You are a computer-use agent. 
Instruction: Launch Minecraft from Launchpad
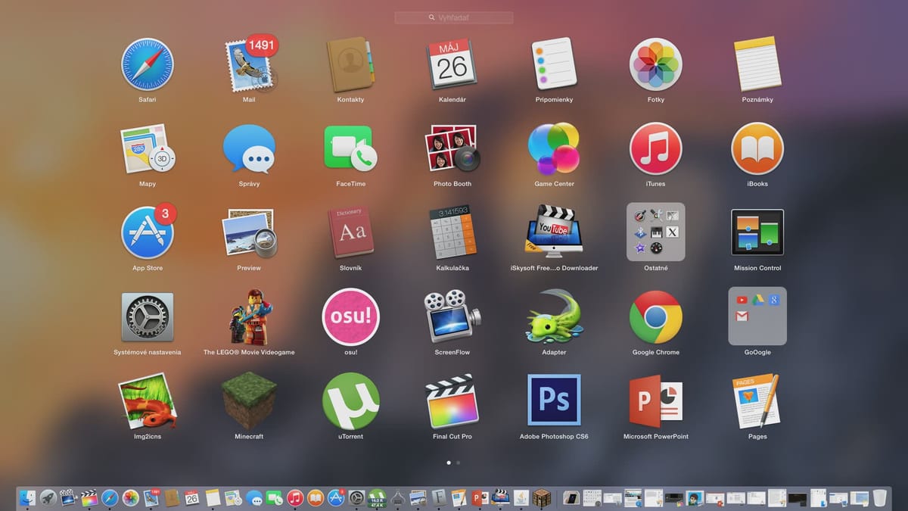tap(249, 401)
